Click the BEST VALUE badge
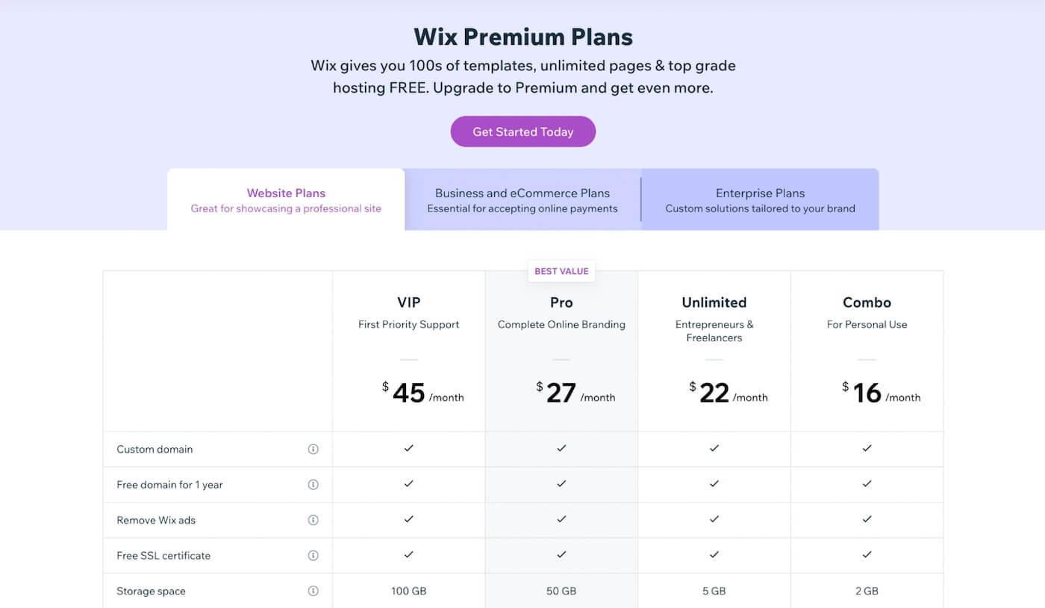Viewport: 1045px width, 608px height. 561,271
